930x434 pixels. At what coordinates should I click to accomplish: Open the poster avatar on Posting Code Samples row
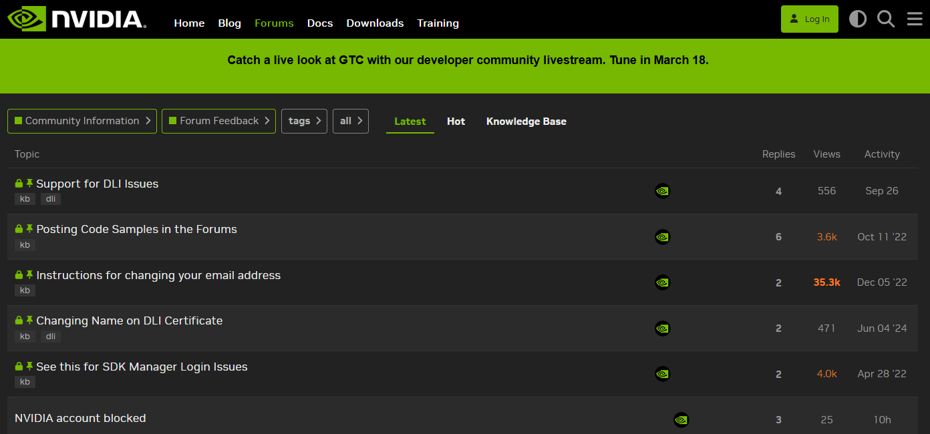[x=662, y=236]
